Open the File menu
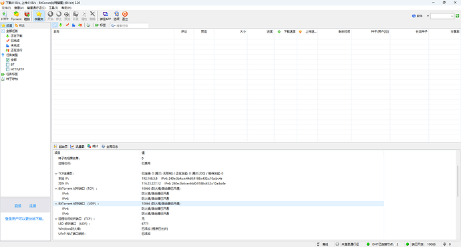This screenshot has height=247, width=461. pyautogui.click(x=6, y=7)
